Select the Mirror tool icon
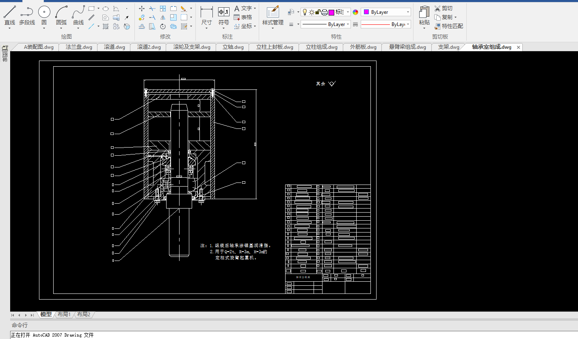 point(163,17)
